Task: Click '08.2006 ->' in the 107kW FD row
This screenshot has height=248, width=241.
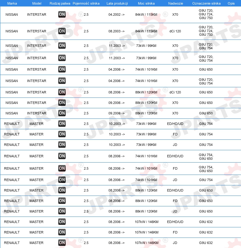Action: (x=116, y=232)
